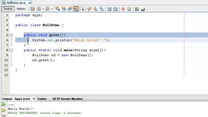Viewport: 208px width, 117px height.
Task: Open the Back history dropdown arrow
Action: tap(43, 9)
